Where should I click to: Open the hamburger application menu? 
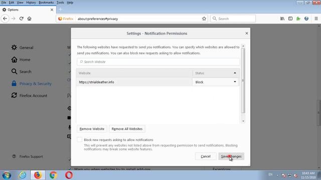(316, 18)
